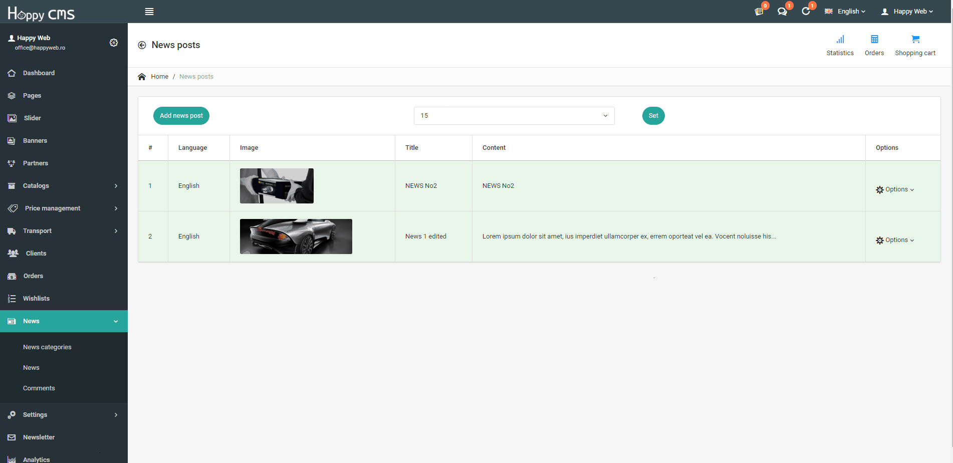The height and width of the screenshot is (463, 953).
Task: Click the Lorem ipsum content text
Action: [x=629, y=237]
